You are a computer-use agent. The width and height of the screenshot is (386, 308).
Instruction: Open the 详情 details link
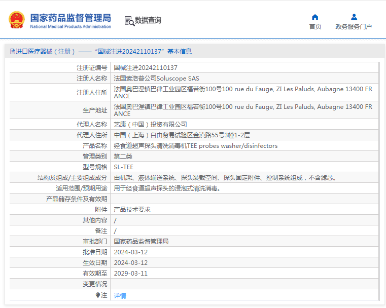tap(120, 295)
